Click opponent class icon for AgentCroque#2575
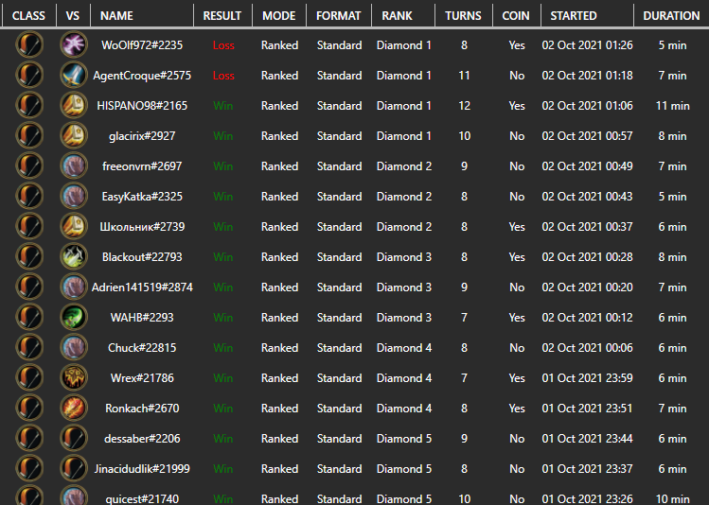Screen dimensions: 709x505 pyautogui.click(x=73, y=75)
